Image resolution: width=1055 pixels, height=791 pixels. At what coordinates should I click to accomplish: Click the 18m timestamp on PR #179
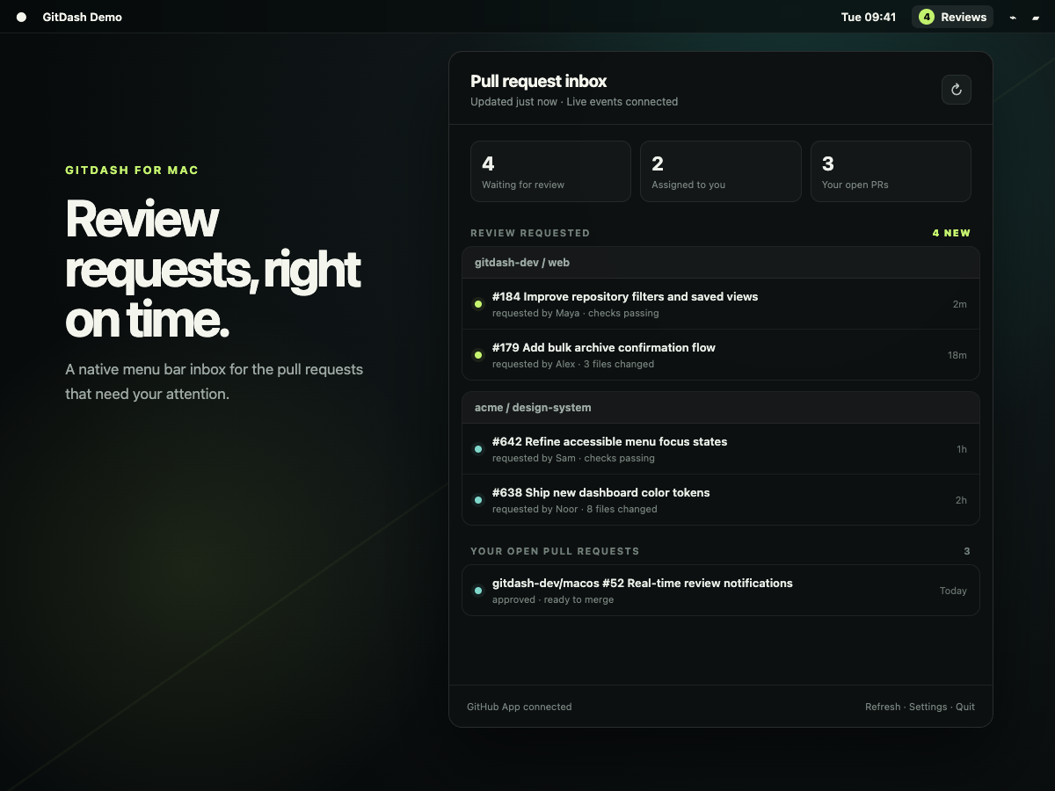pos(957,355)
